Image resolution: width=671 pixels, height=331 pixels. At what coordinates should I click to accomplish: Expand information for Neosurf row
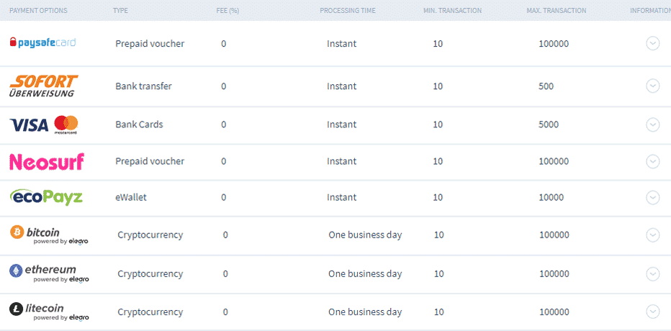click(x=652, y=161)
